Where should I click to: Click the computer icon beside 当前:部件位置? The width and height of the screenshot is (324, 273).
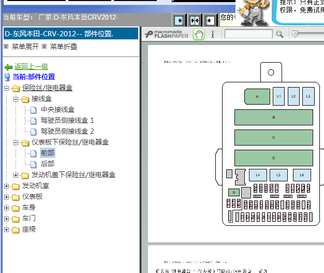click(x=7, y=77)
